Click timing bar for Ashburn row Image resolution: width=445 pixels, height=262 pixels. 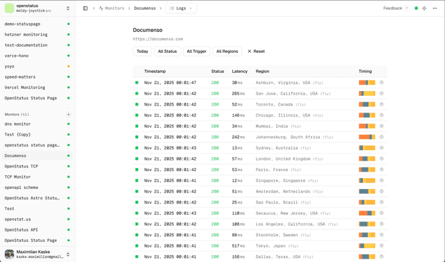[x=367, y=83]
